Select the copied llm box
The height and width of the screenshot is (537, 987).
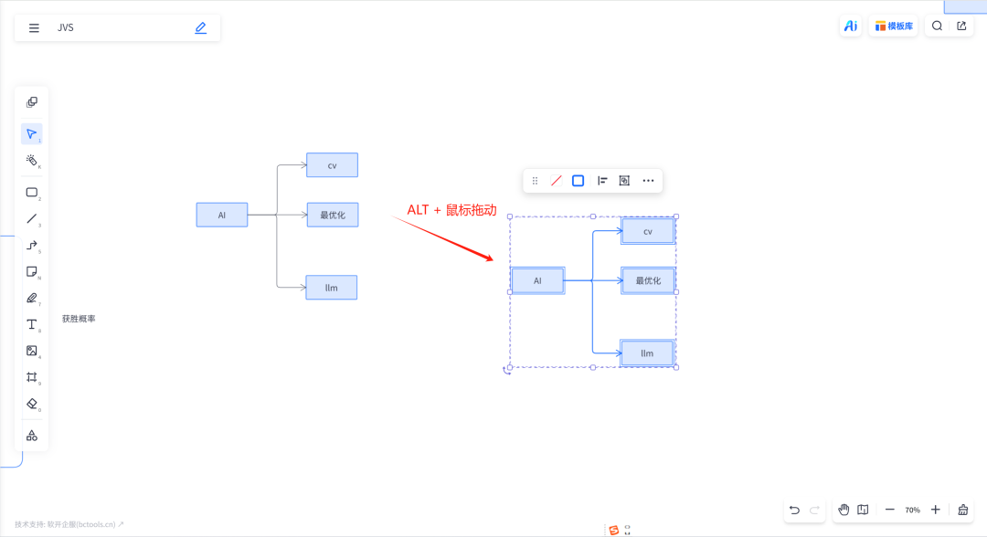coord(647,353)
